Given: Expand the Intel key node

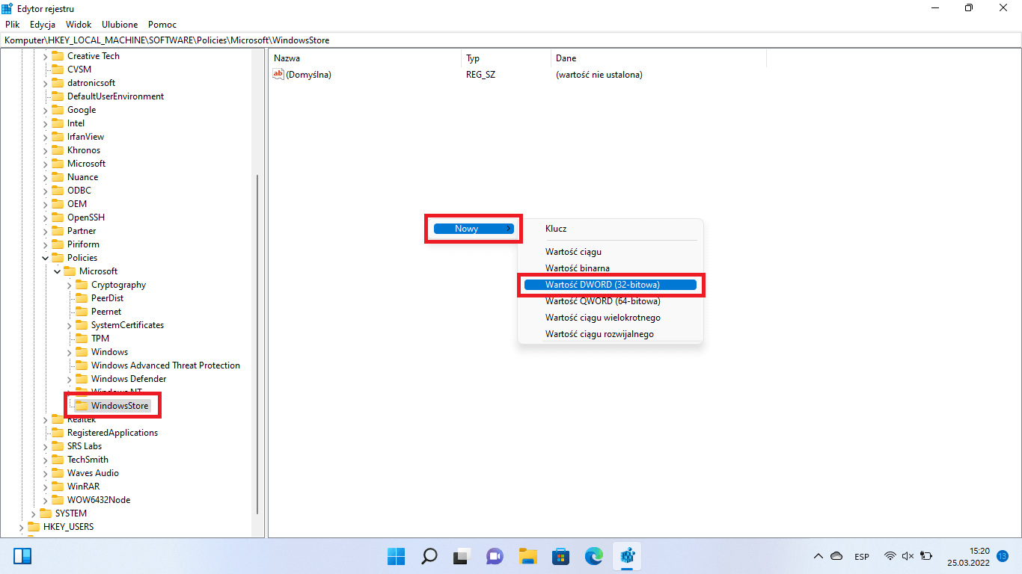Looking at the screenshot, I should [45, 123].
